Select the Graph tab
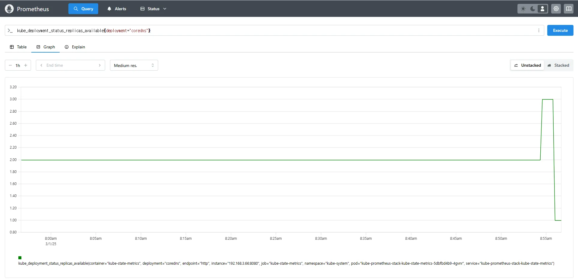 click(x=45, y=47)
